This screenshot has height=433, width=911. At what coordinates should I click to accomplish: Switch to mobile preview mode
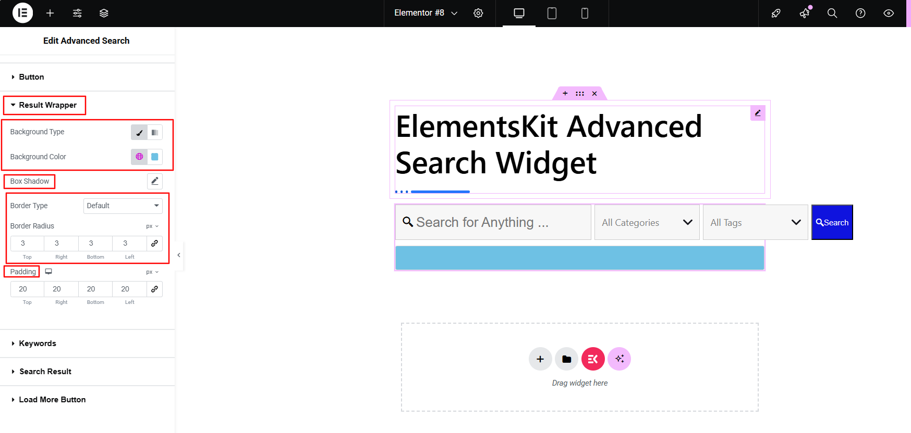click(x=585, y=13)
